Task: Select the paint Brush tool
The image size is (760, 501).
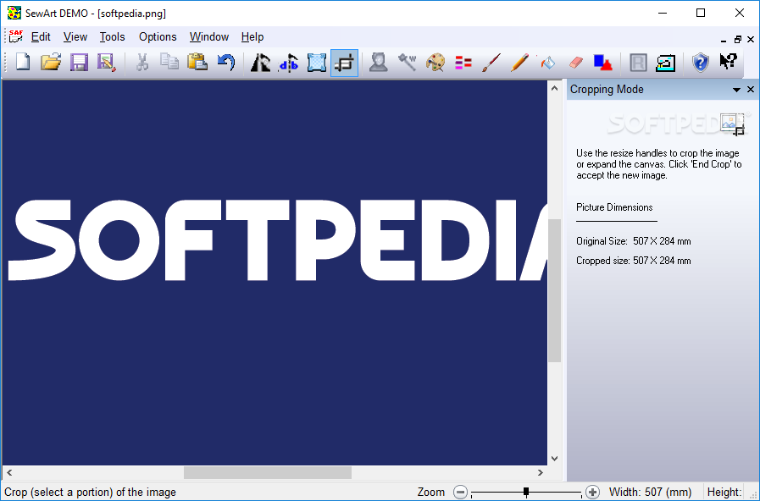Action: coord(491,63)
